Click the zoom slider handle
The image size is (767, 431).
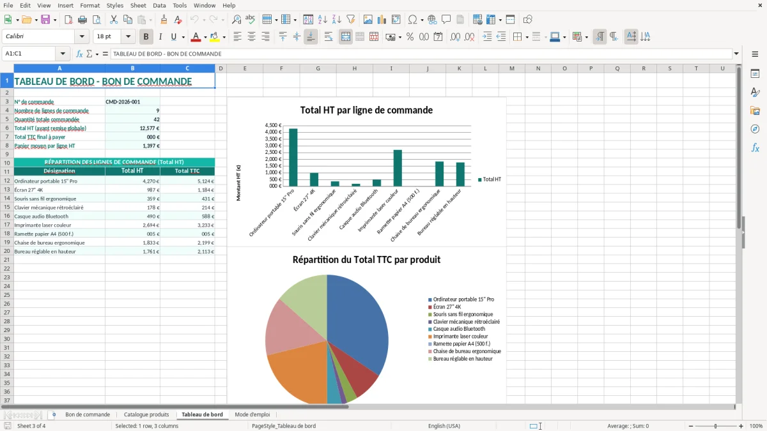[x=715, y=426]
